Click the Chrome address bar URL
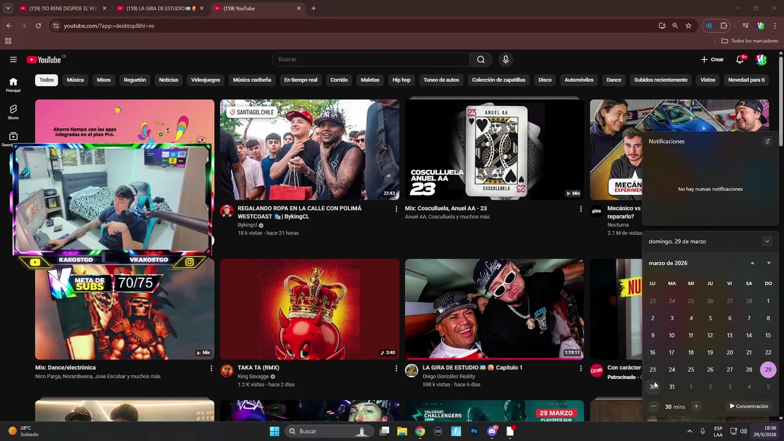 [109, 26]
